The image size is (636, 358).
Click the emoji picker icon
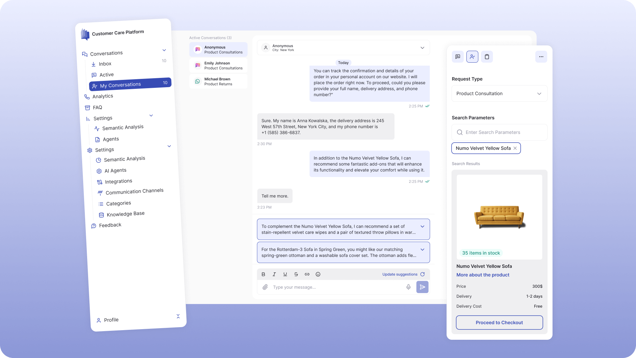click(318, 274)
